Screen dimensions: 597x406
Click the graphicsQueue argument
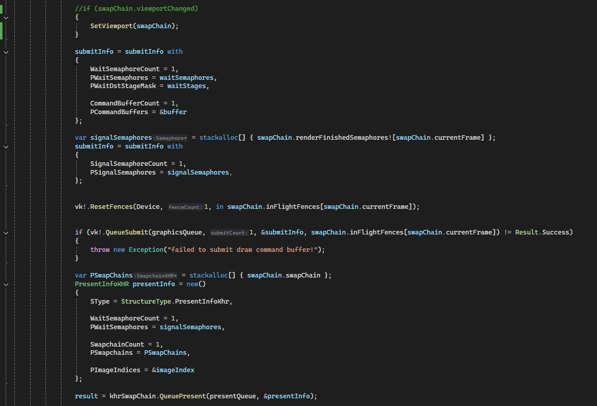click(176, 232)
